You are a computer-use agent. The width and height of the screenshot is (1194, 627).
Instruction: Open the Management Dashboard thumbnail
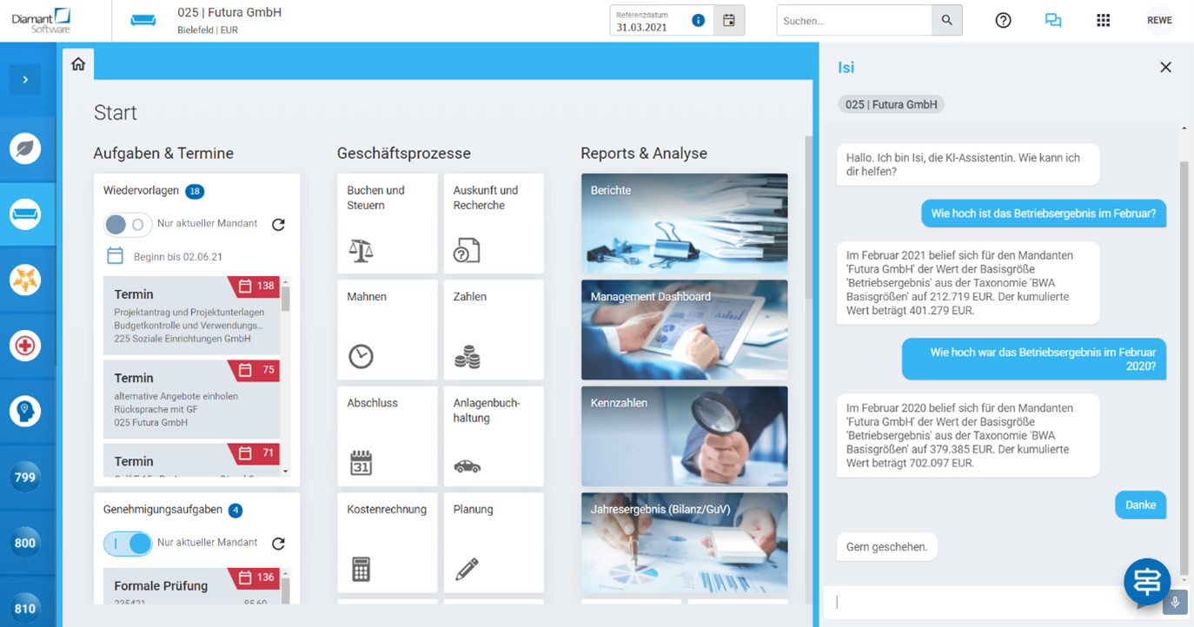coord(685,330)
